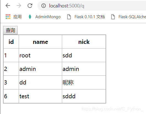The width and height of the screenshot is (146, 114).
Task: Select the name column header
Action: [x=40, y=42]
